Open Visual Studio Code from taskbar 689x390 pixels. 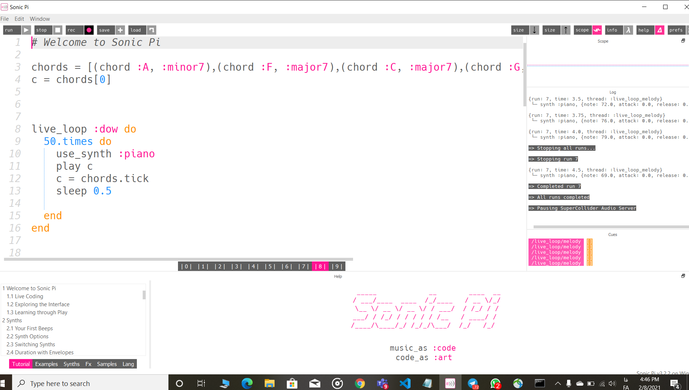click(x=405, y=383)
